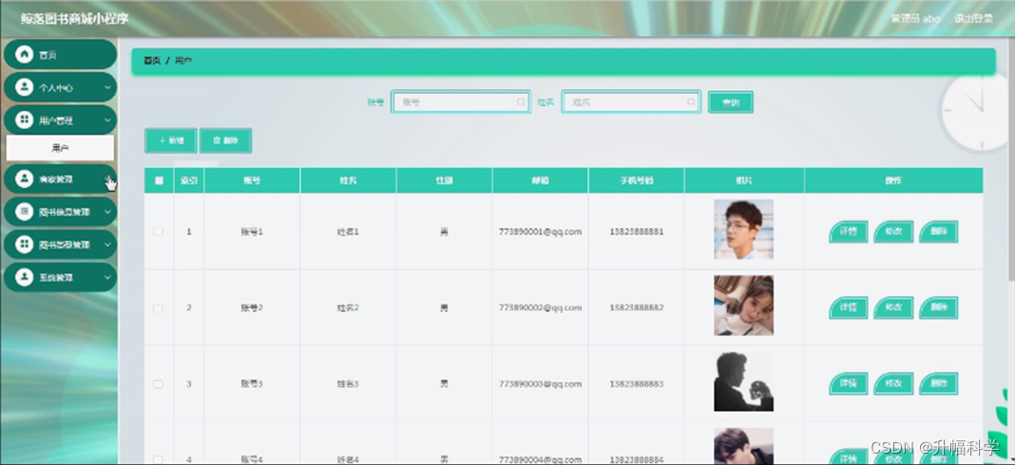Click the home icon in the sidebar

[x=24, y=54]
